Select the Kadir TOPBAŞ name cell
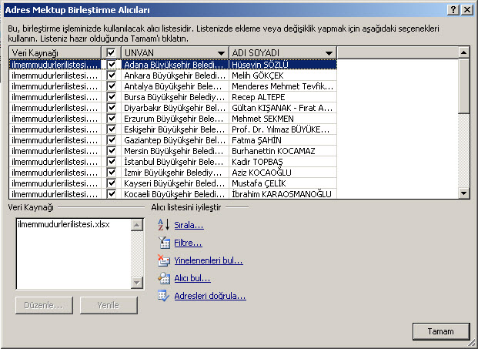The height and width of the screenshot is (349, 478). tap(282, 162)
